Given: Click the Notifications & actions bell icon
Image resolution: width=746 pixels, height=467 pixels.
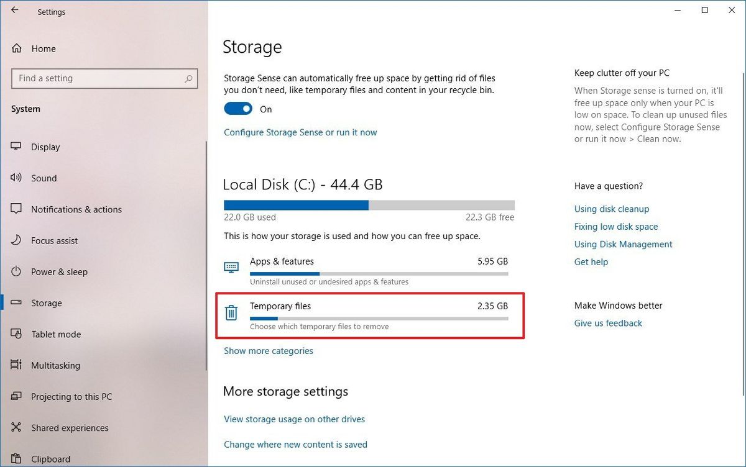Looking at the screenshot, I should click(15, 209).
